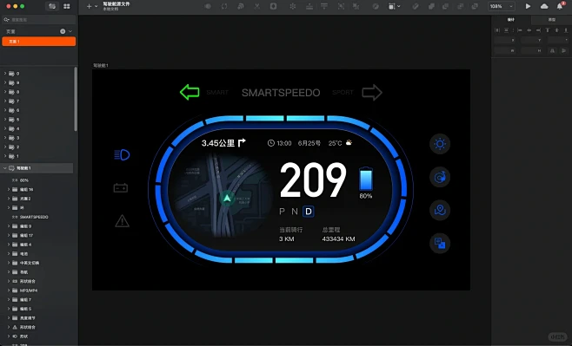Select the SMARTSPEEDO title on canvas
The height and width of the screenshot is (346, 572).
[x=281, y=93]
